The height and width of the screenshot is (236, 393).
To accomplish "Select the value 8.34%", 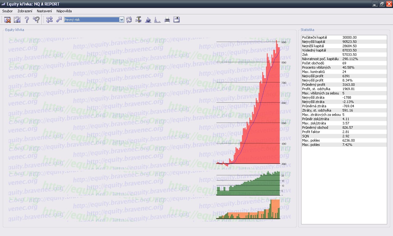I will tap(347, 80).
